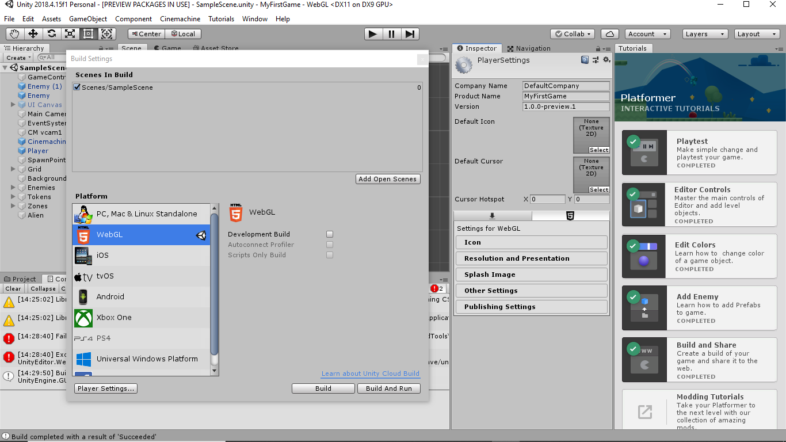This screenshot has width=786, height=442.
Task: Select the Transform tool in toolbar
Action: click(107, 34)
